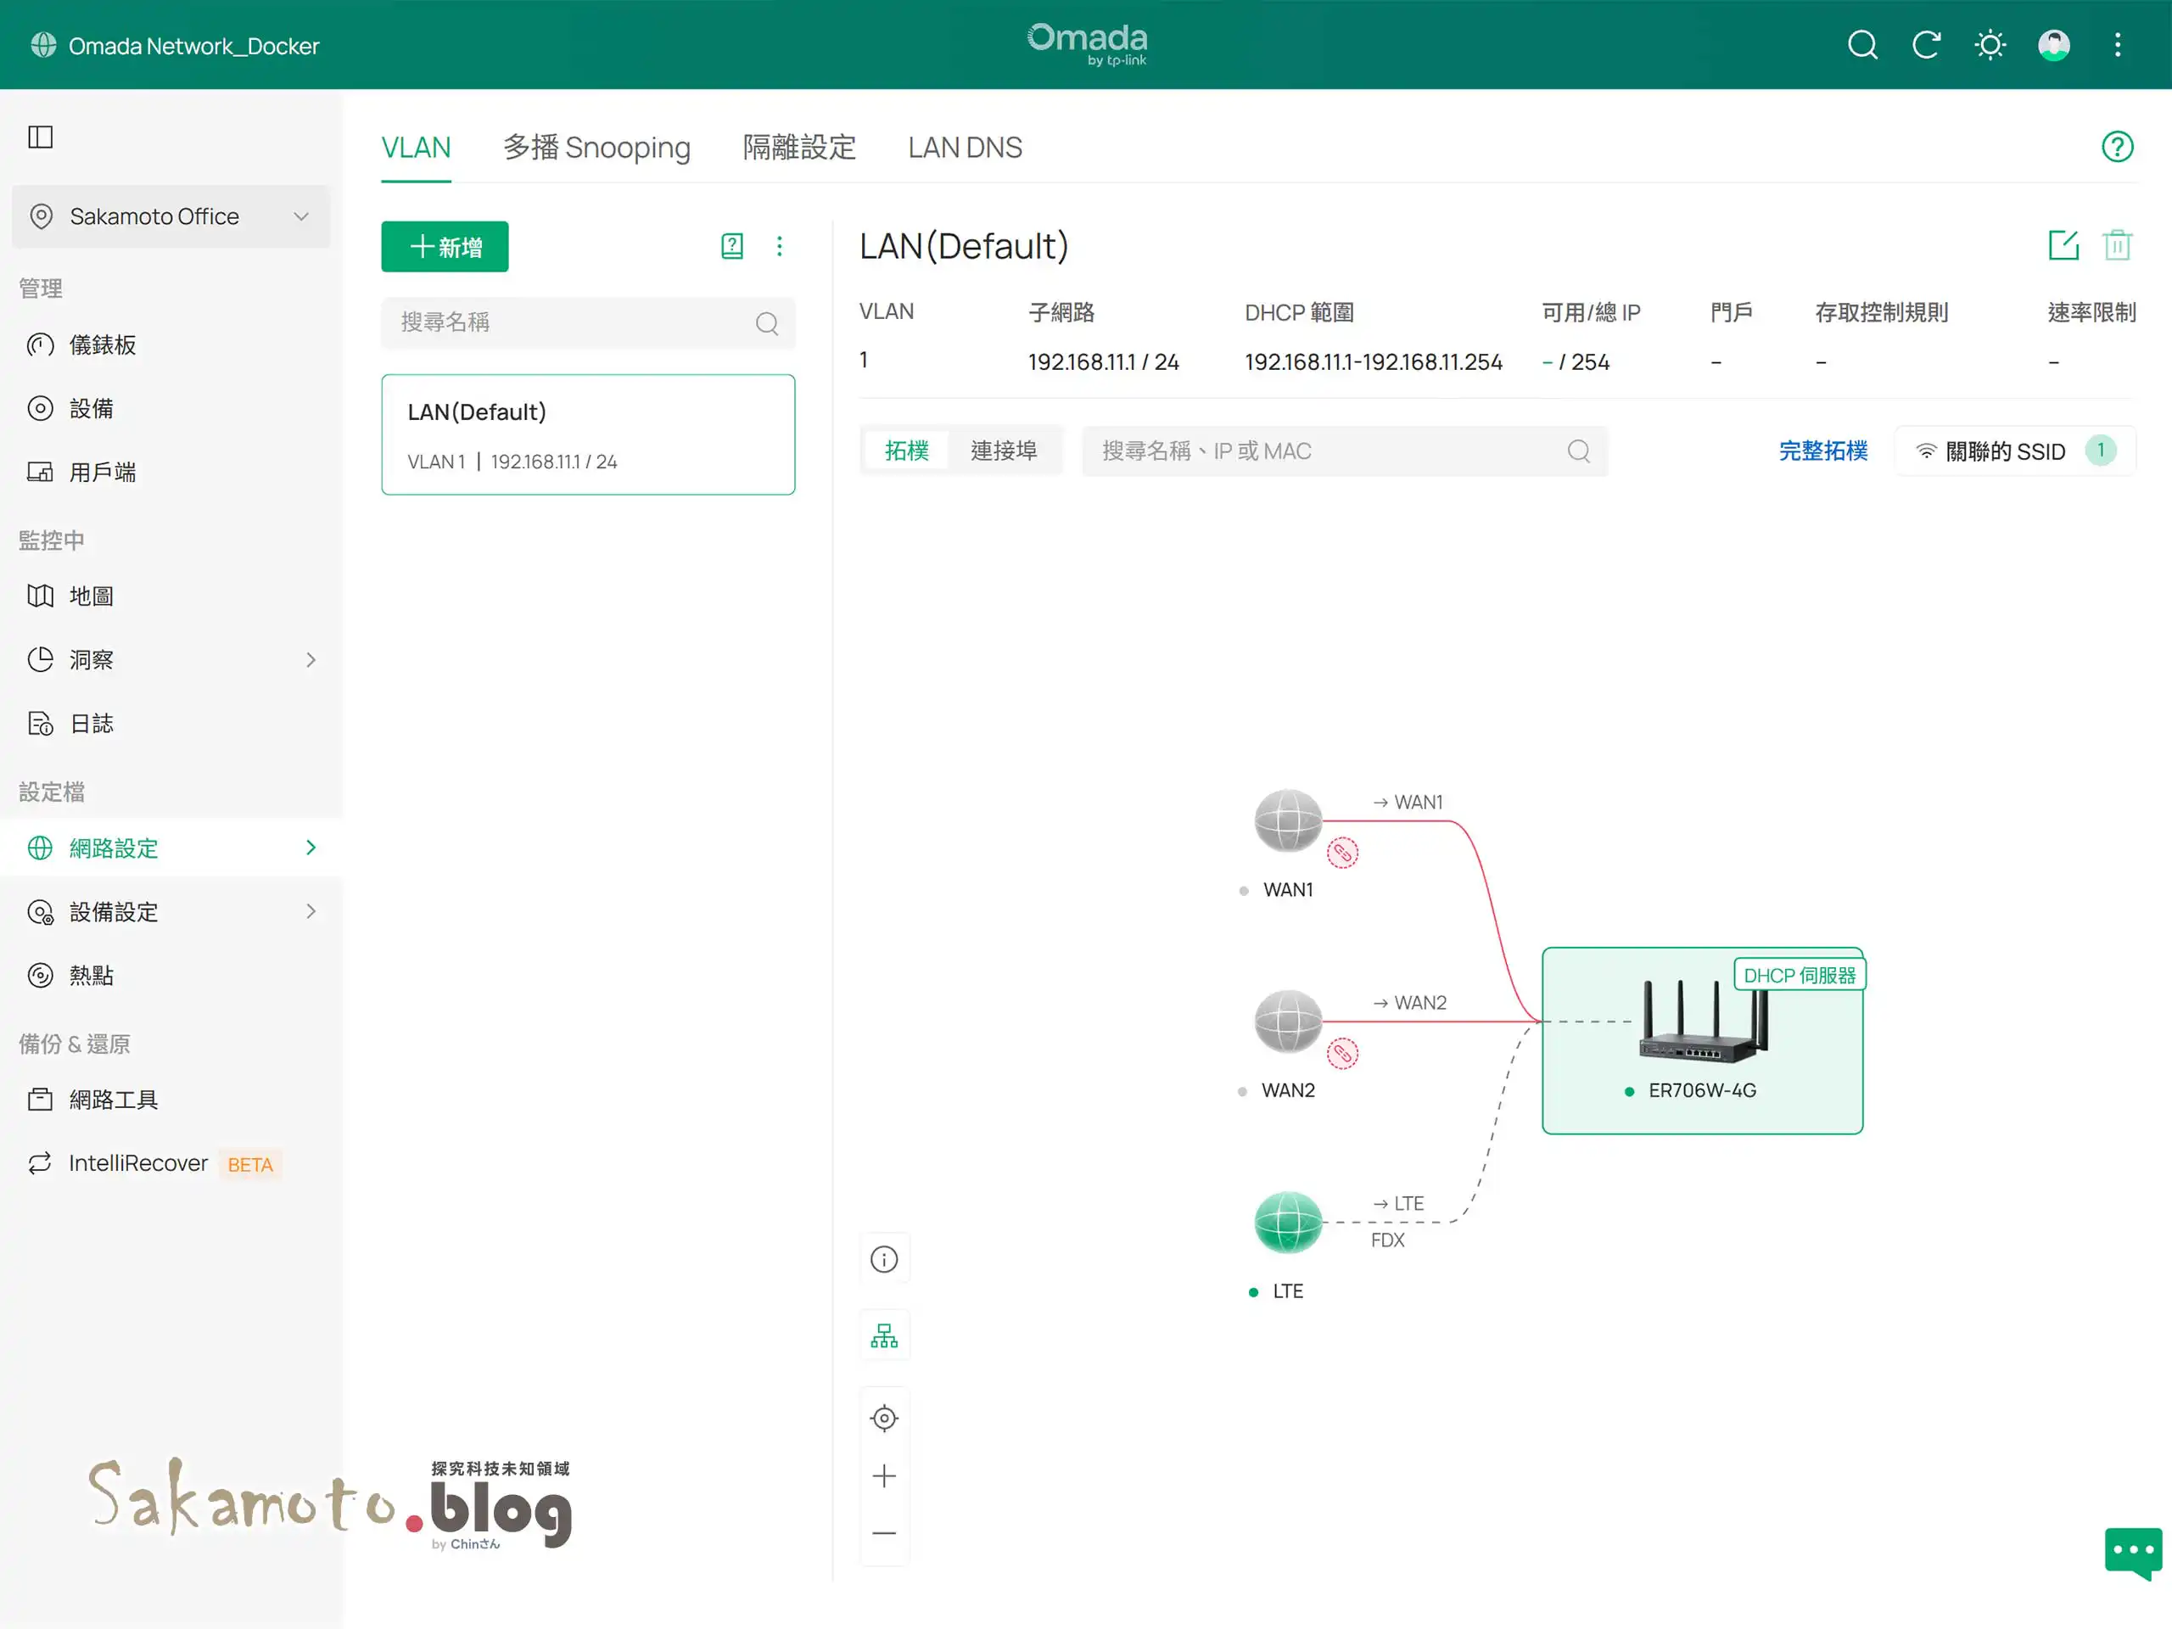Open the live chat support bubble
This screenshot has width=2172, height=1629.
tap(2133, 1552)
